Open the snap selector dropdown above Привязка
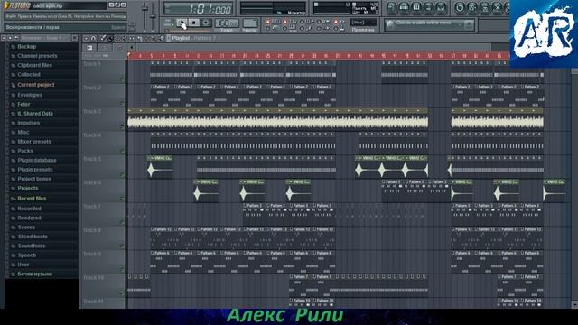The image size is (578, 325). 363,23
